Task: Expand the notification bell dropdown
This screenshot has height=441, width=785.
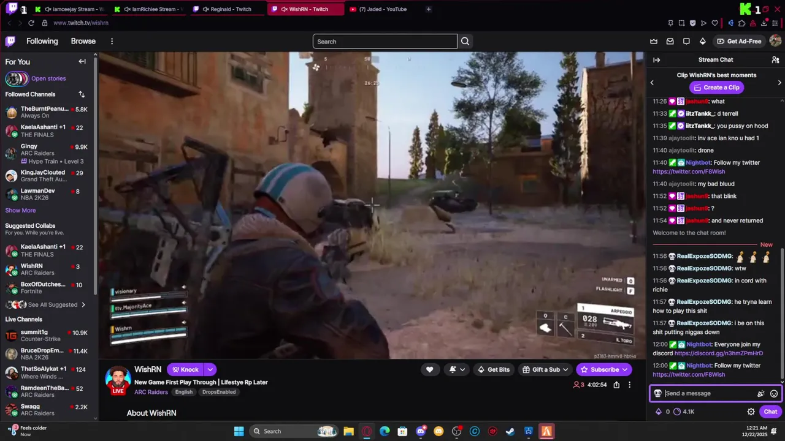Action: click(x=462, y=369)
